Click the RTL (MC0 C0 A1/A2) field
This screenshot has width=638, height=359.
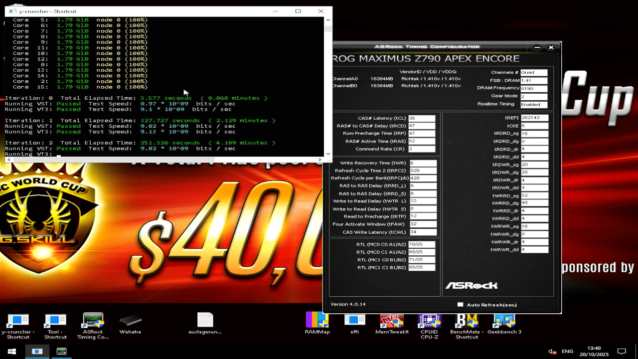point(422,244)
